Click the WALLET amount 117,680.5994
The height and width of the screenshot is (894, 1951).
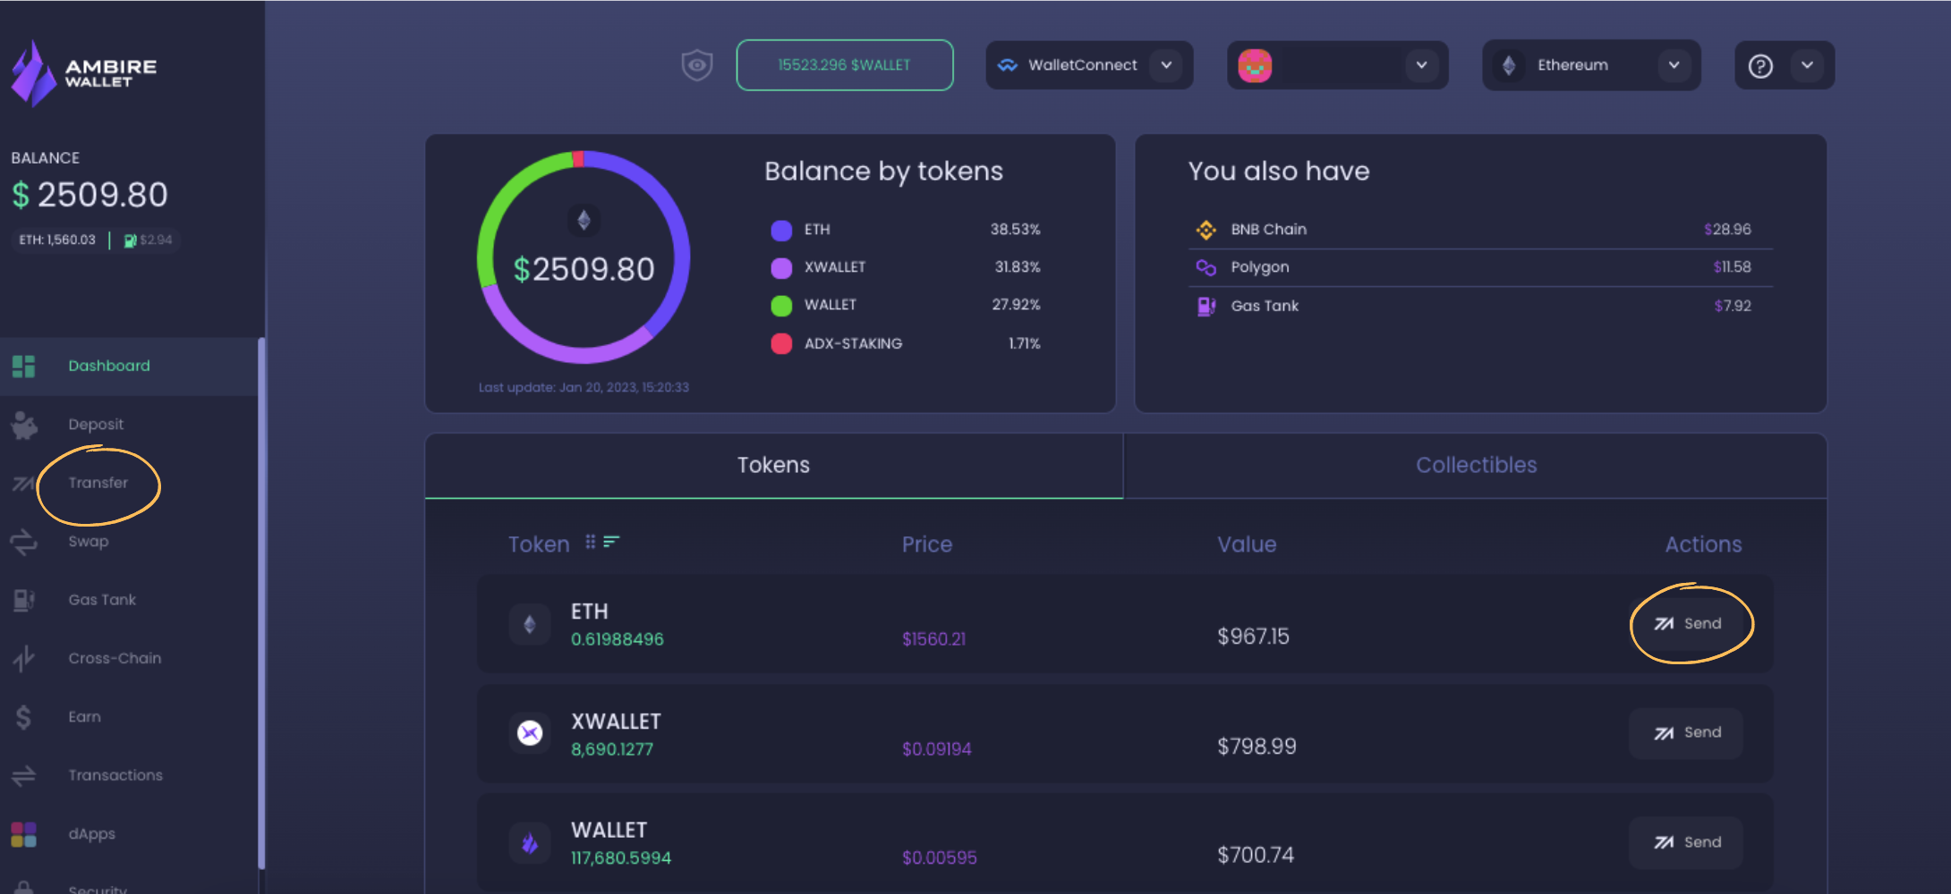[621, 858]
